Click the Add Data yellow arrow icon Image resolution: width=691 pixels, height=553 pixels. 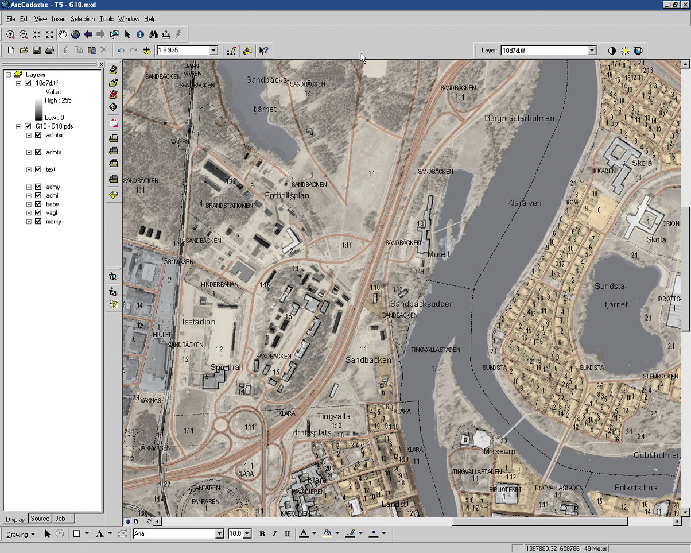pos(146,51)
